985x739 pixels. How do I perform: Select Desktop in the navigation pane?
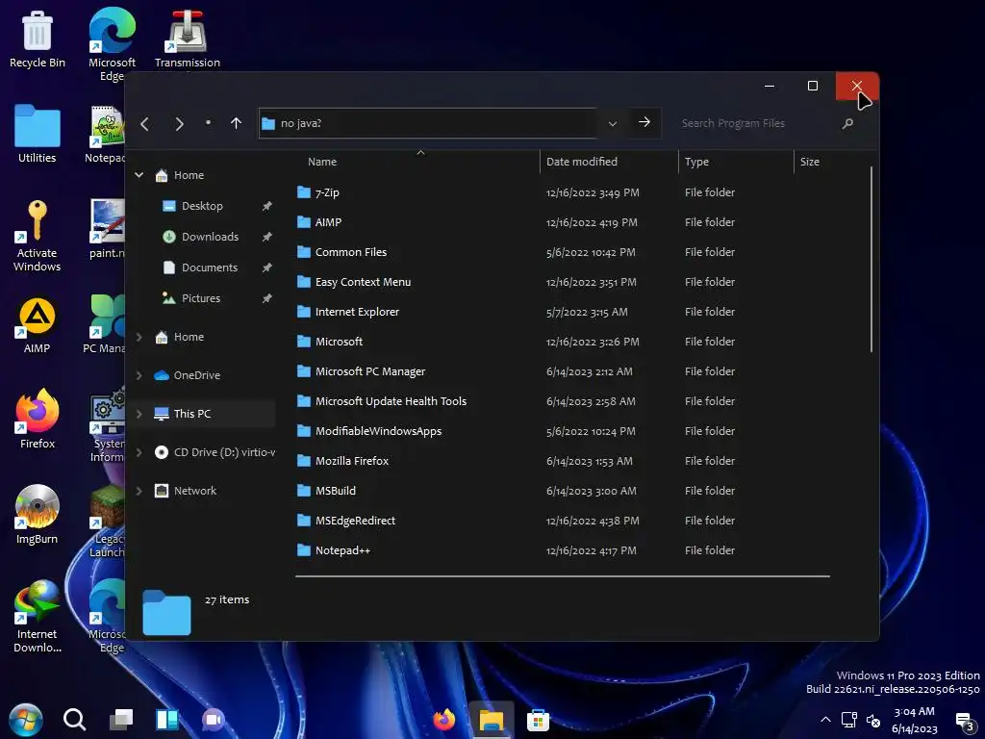tap(202, 206)
